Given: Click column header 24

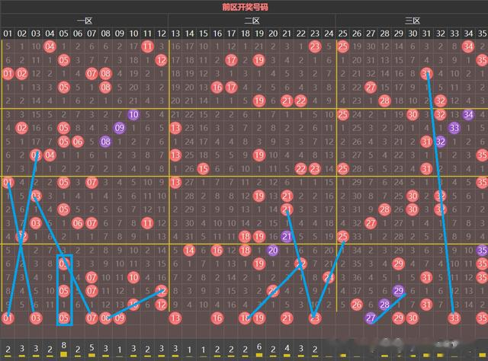Looking at the screenshot, I should point(329,34).
